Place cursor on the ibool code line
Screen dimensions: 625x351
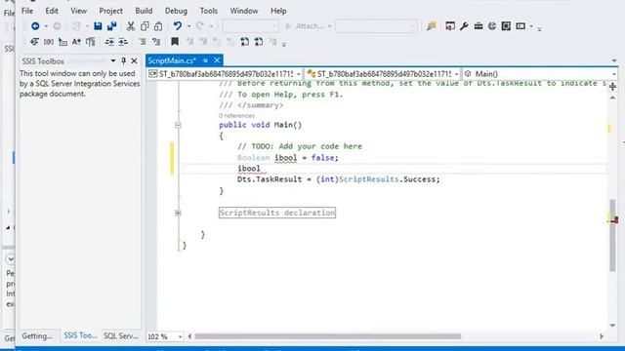click(x=395, y=169)
